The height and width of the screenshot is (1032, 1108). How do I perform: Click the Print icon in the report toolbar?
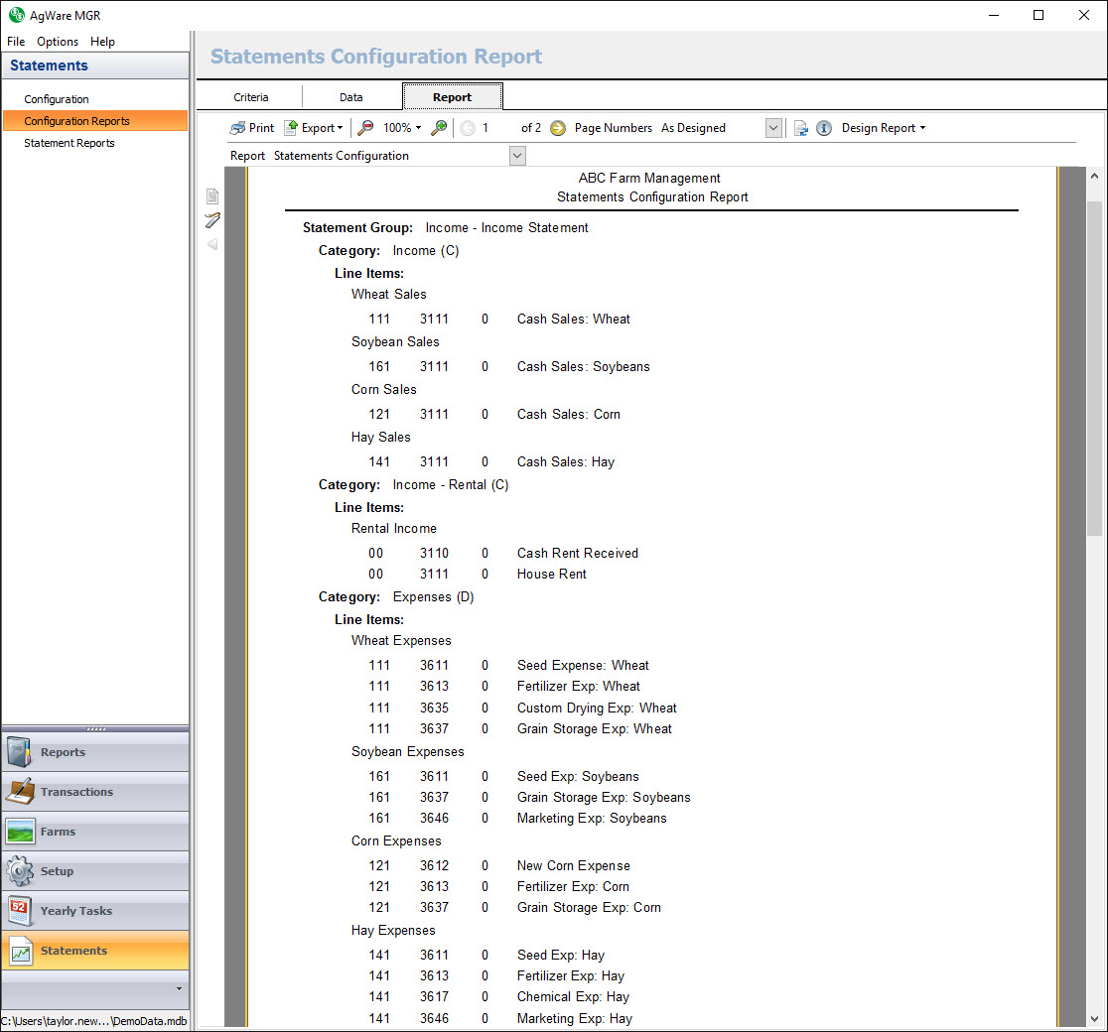(x=238, y=128)
